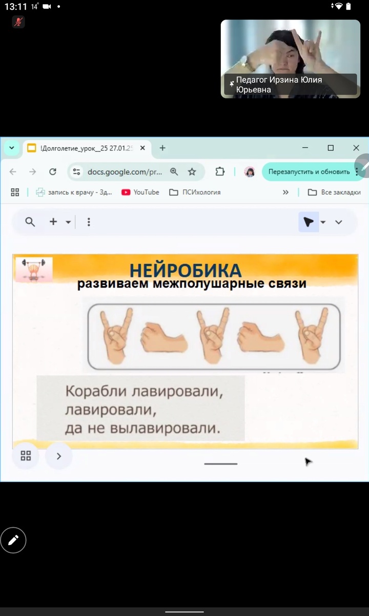Open a new browser tab
This screenshot has width=369, height=616.
[162, 148]
